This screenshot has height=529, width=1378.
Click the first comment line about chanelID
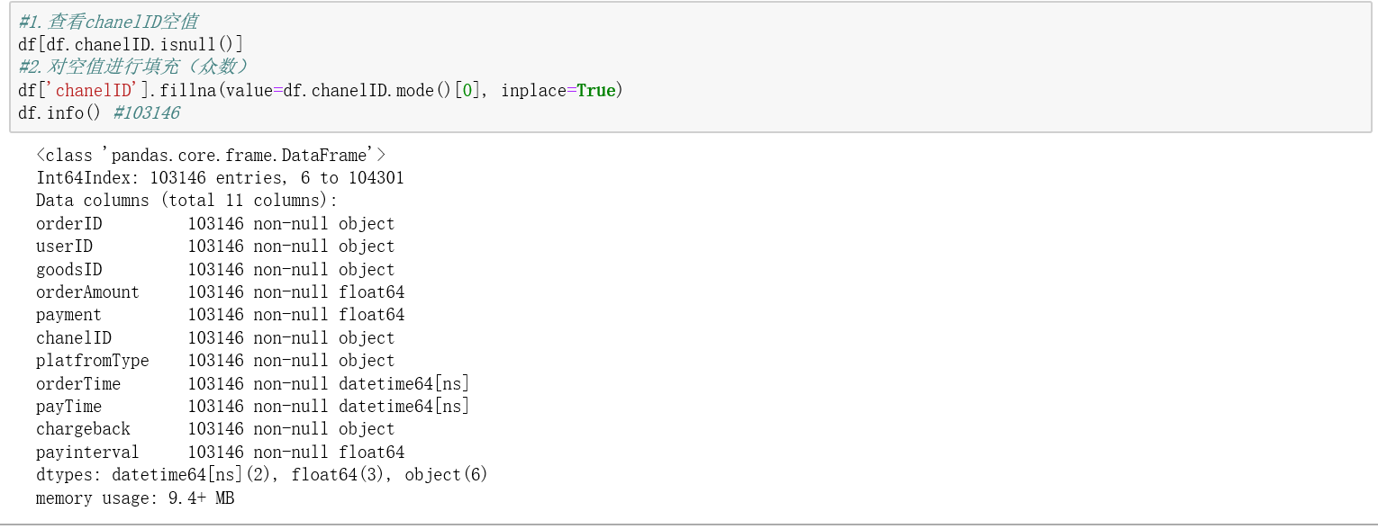pyautogui.click(x=108, y=22)
